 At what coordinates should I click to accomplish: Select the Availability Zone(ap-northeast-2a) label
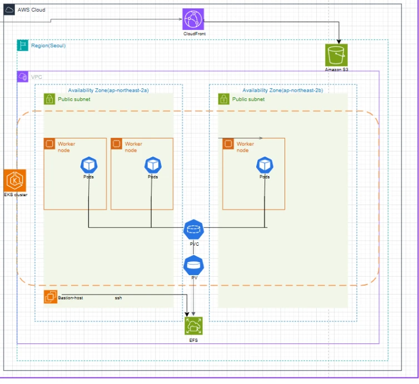point(108,90)
